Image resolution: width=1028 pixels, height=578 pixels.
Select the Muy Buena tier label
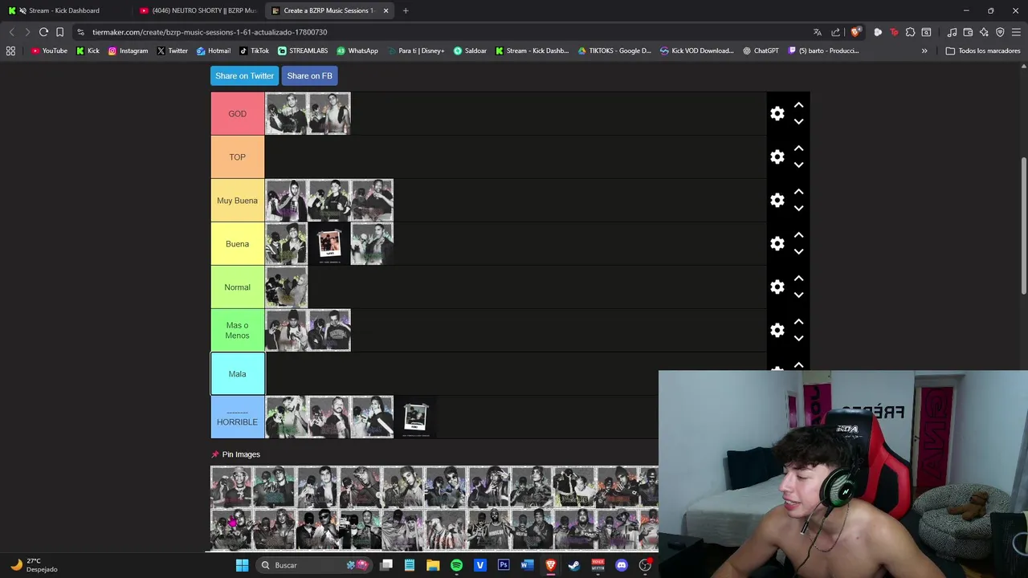pos(238,201)
